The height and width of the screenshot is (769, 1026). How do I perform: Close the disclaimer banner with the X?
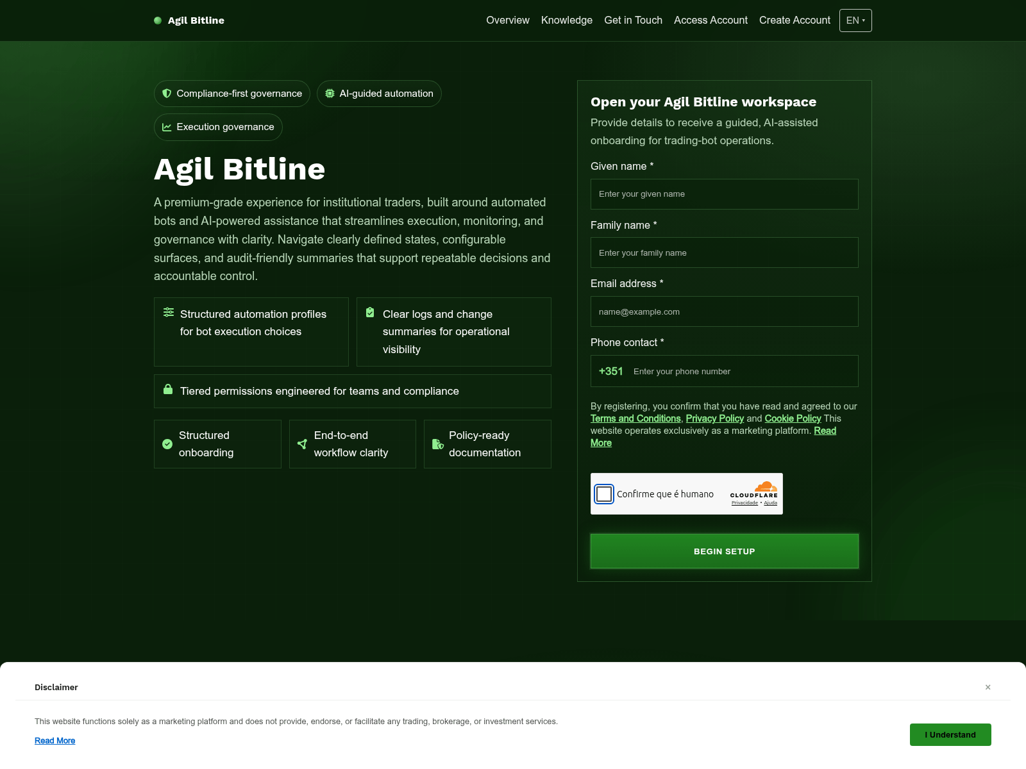[x=988, y=687]
